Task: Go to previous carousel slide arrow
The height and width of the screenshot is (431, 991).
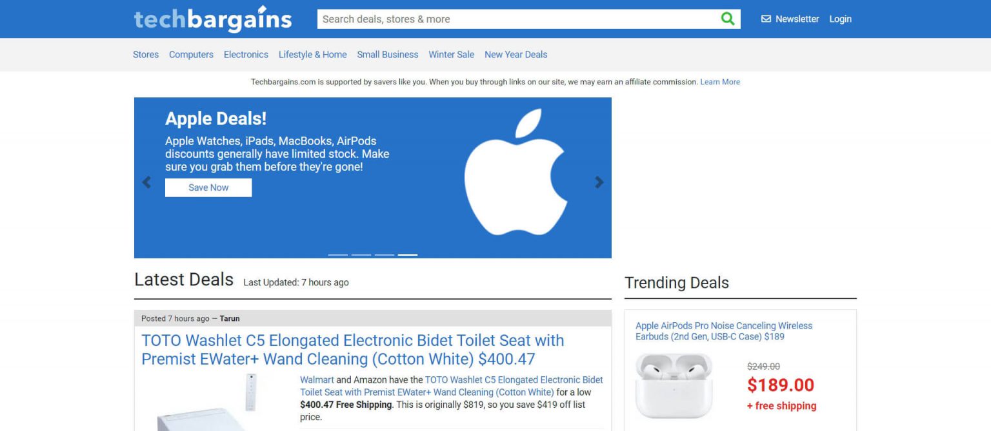Action: (x=146, y=182)
